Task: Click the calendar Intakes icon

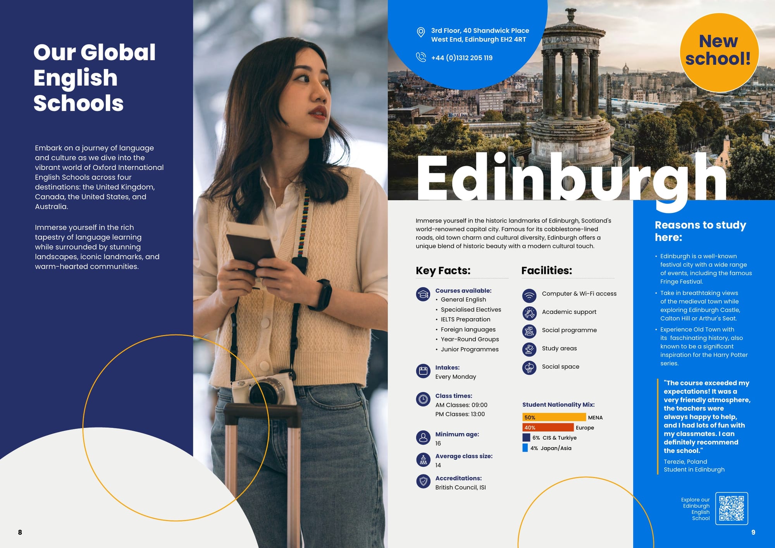Action: point(423,371)
